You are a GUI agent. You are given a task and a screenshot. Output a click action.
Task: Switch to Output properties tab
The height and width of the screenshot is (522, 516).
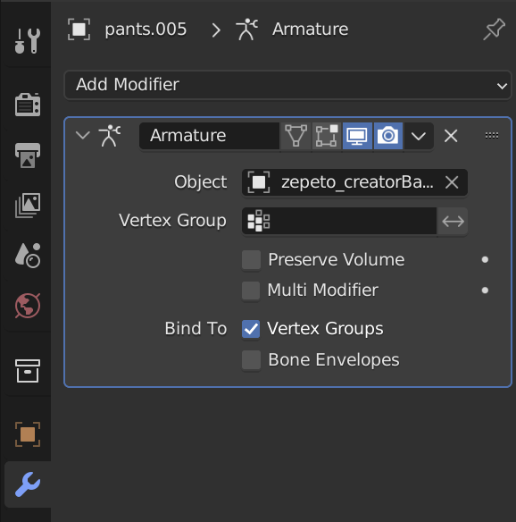[x=28, y=156]
